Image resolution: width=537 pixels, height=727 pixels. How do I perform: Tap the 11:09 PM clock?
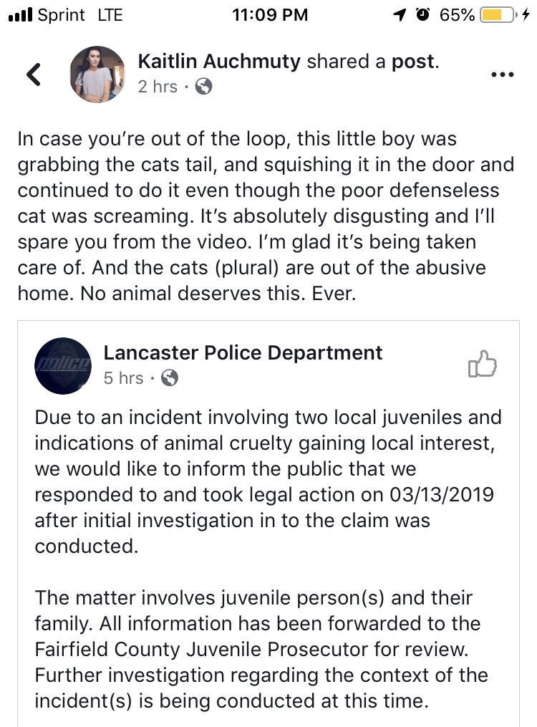point(270,15)
